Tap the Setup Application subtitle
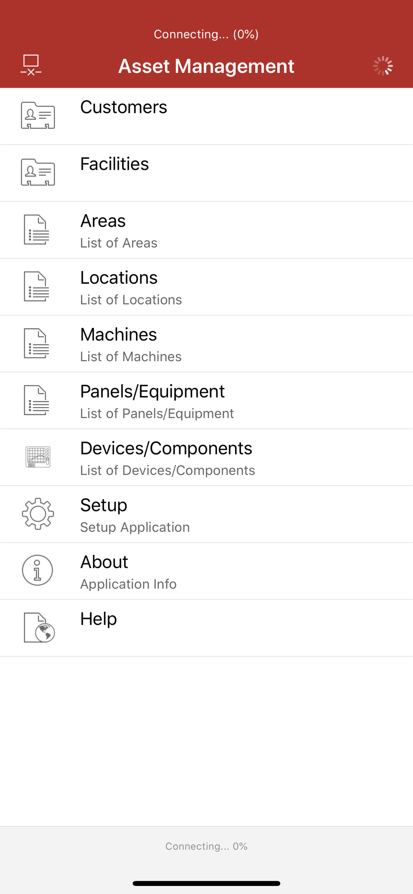The height and width of the screenshot is (894, 413). [x=135, y=527]
